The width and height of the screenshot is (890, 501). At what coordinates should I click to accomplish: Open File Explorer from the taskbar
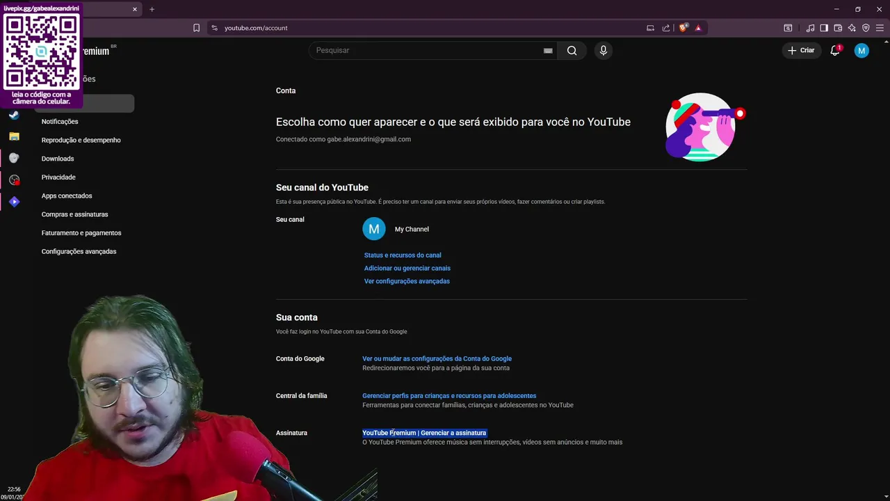pyautogui.click(x=14, y=136)
